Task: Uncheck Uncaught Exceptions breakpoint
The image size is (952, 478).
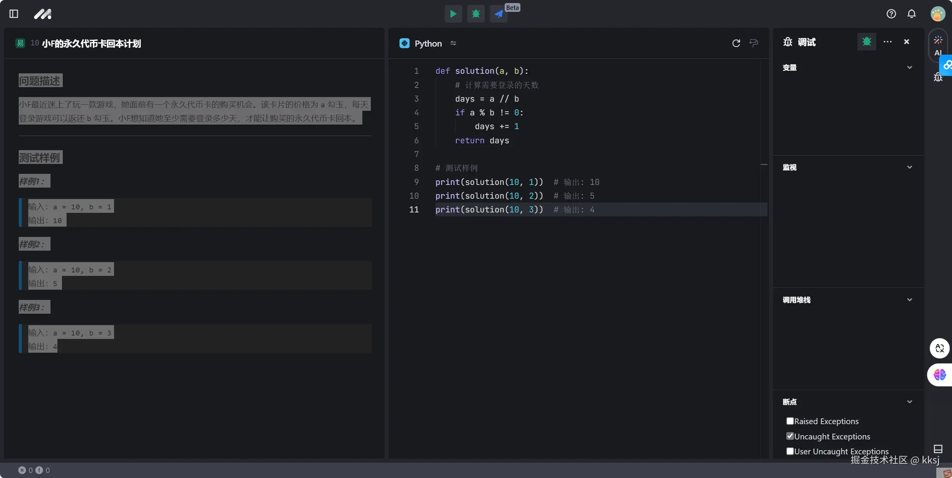Action: point(790,436)
